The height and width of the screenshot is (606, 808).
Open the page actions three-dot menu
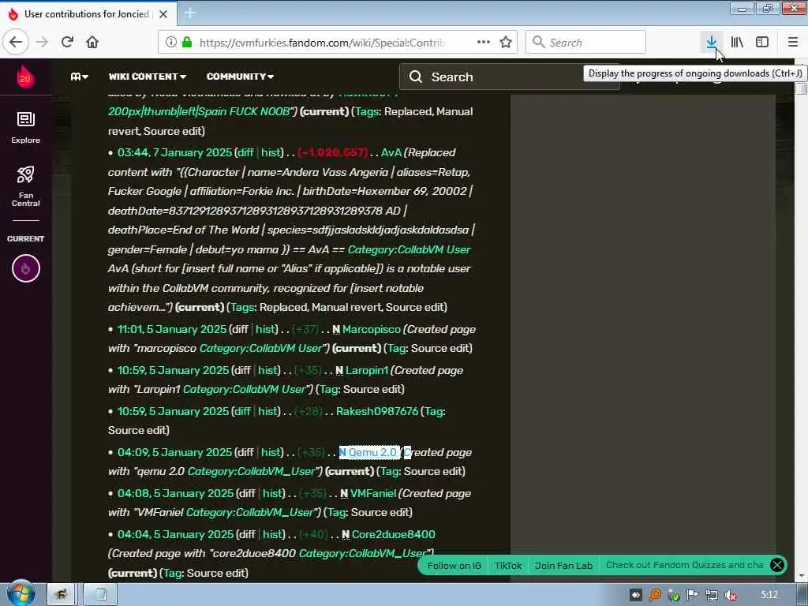(x=484, y=42)
